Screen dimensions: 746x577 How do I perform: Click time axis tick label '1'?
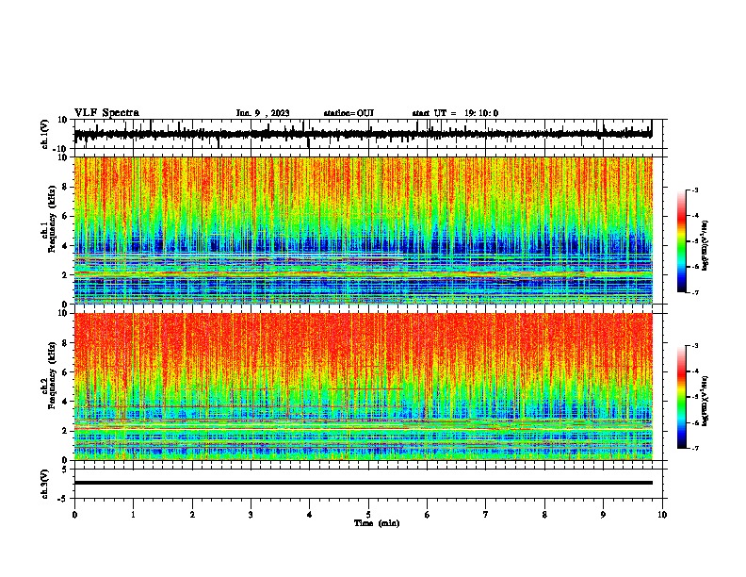point(133,515)
